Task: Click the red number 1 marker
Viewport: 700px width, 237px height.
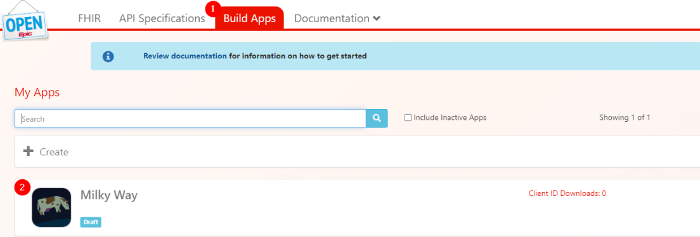Action: click(214, 8)
